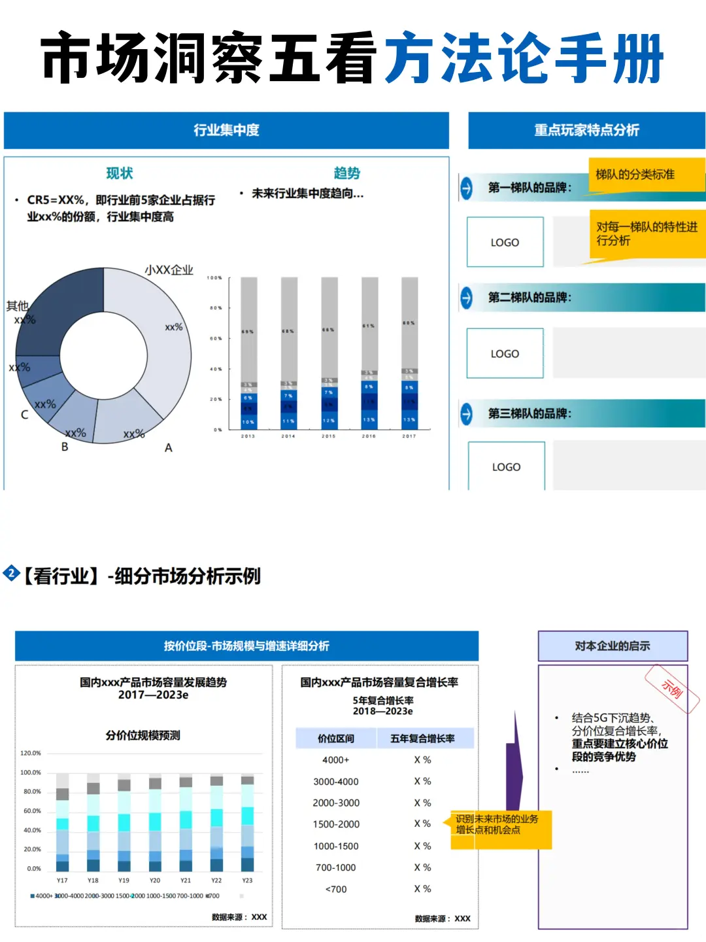Click the 现状 heading
This screenshot has width=706, height=942.
(120, 173)
